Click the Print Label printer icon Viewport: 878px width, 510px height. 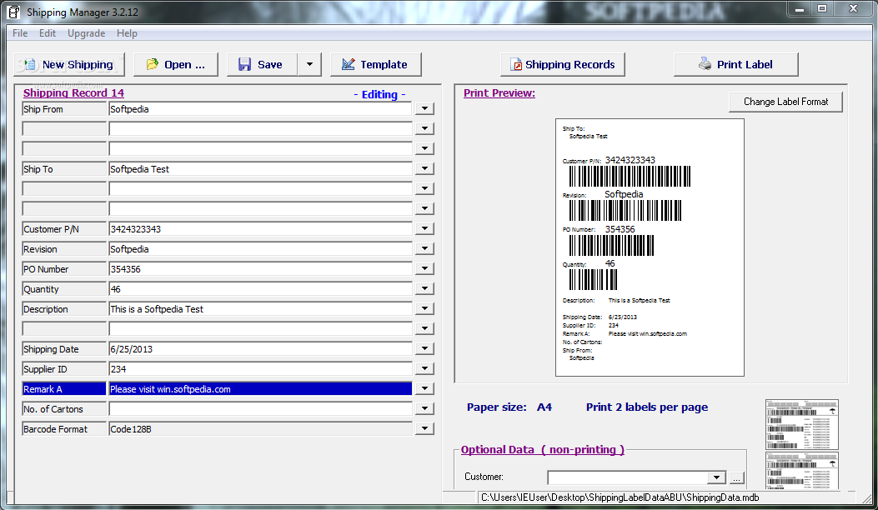(705, 64)
